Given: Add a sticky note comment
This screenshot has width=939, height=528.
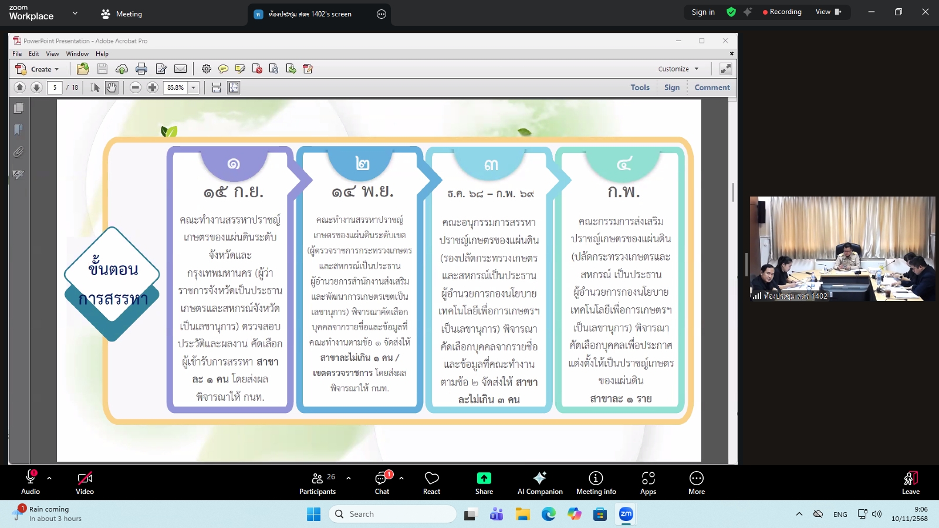Looking at the screenshot, I should coord(224,69).
